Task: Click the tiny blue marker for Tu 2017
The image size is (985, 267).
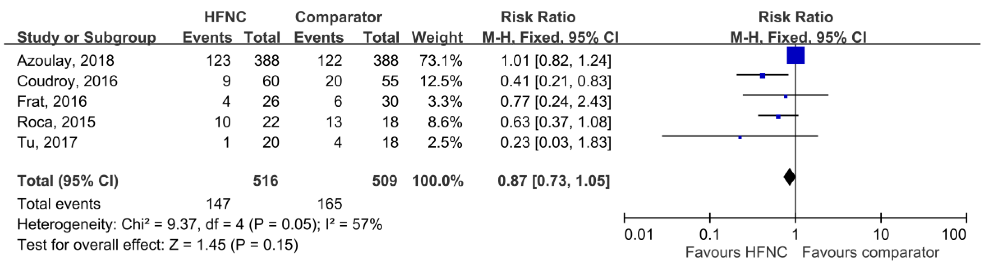Action: (x=740, y=137)
